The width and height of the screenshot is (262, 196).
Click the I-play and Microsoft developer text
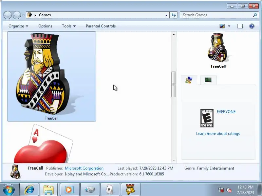(x=86, y=174)
